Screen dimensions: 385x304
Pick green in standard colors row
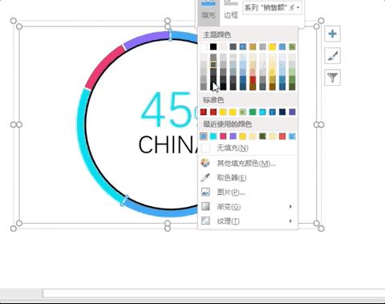[x=253, y=111]
